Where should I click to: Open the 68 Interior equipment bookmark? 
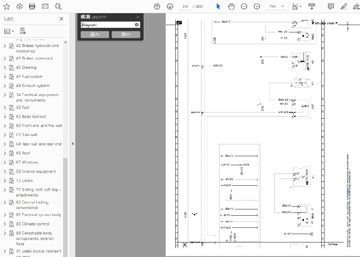pos(36,171)
